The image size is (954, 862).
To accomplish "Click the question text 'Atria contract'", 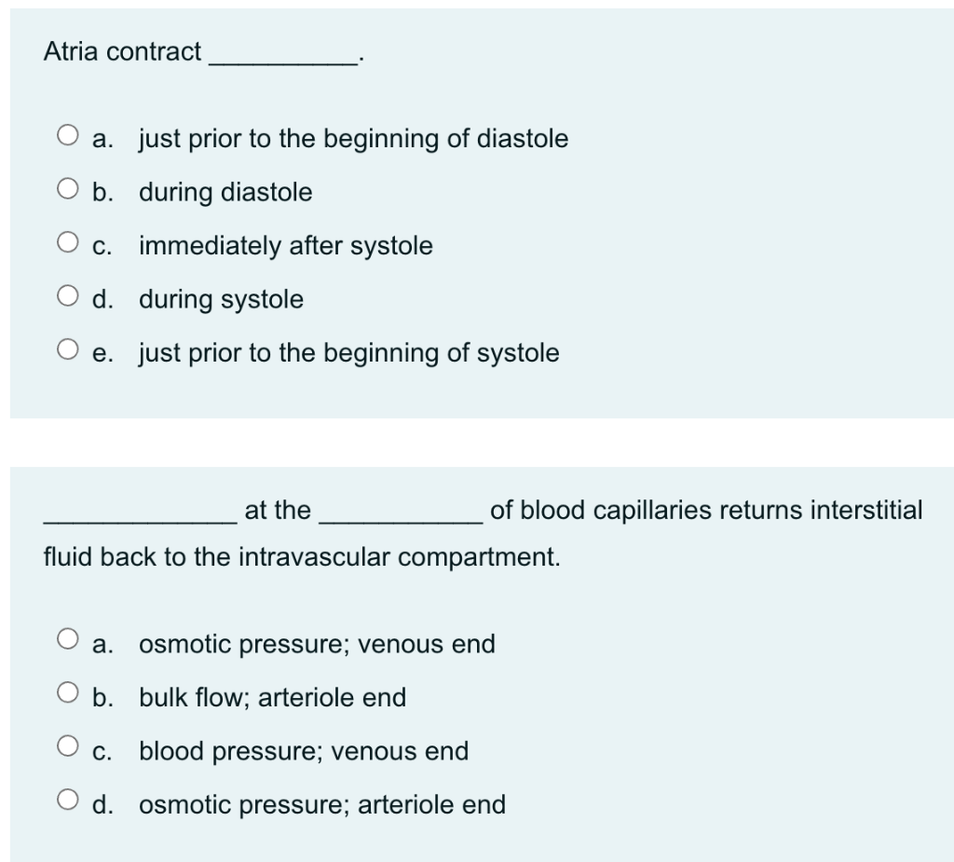I will pos(122,51).
